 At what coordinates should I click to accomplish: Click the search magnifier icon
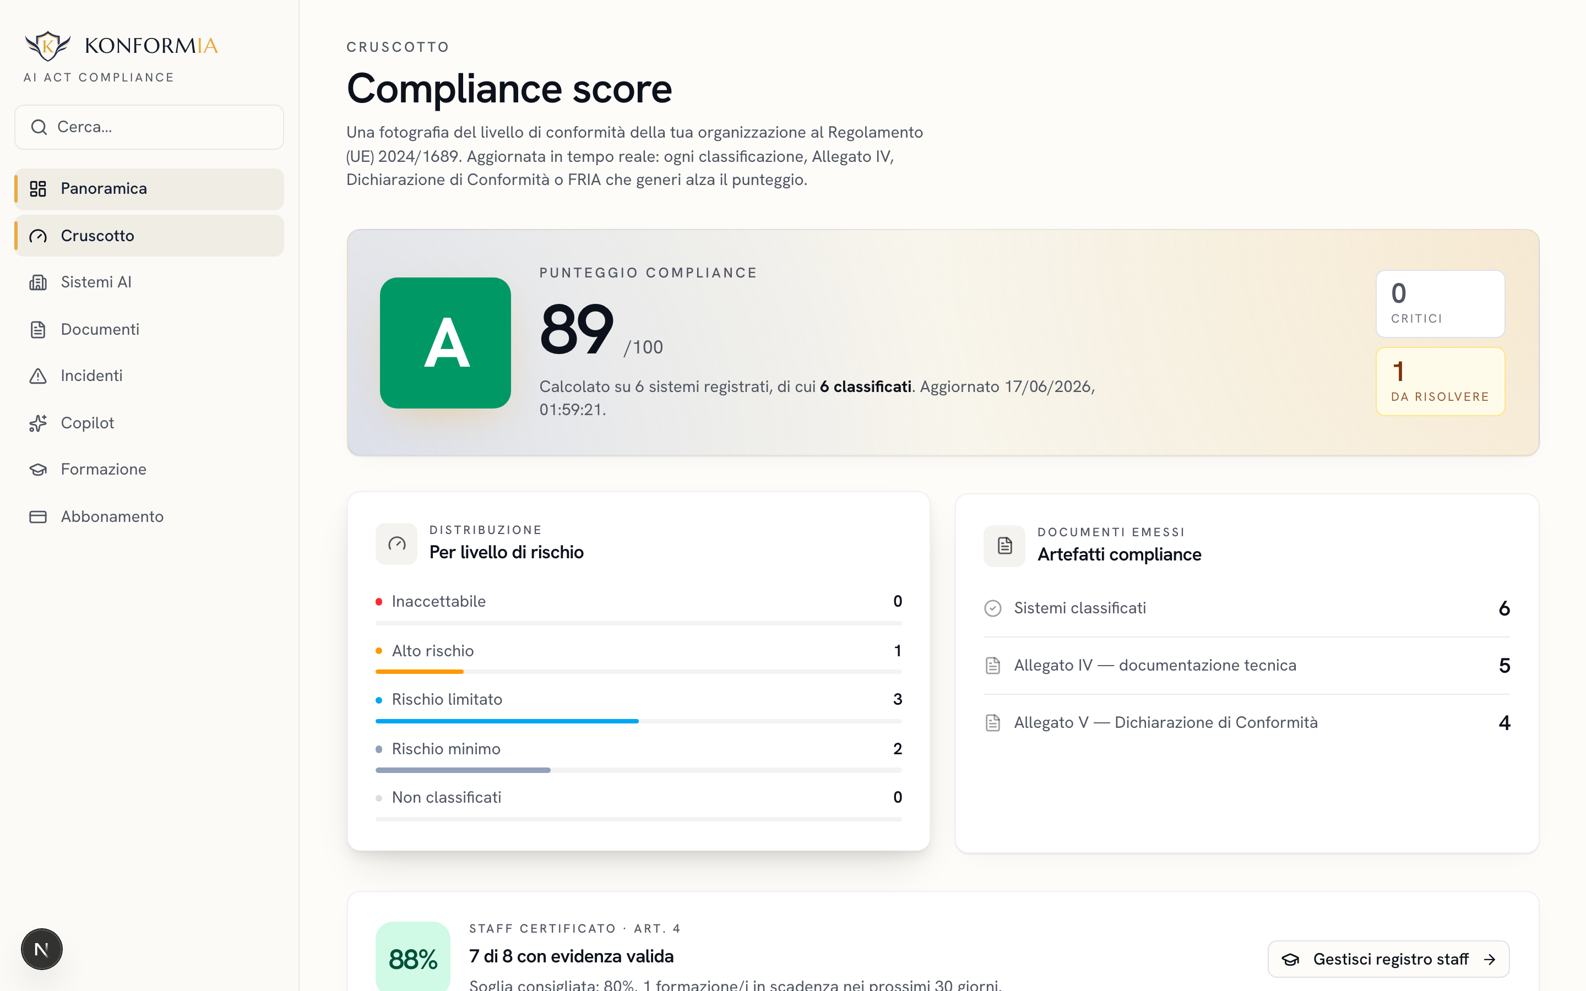tap(39, 127)
